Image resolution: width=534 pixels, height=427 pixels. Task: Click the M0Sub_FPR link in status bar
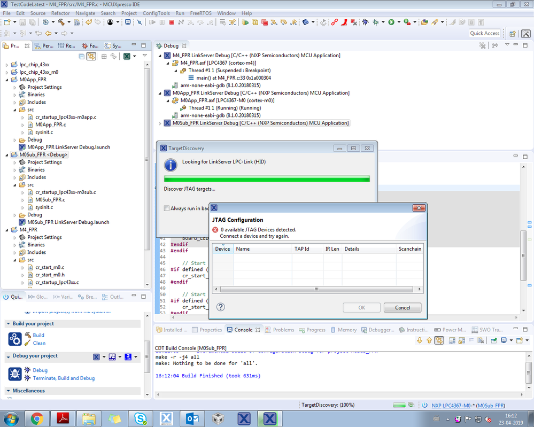(x=491, y=406)
